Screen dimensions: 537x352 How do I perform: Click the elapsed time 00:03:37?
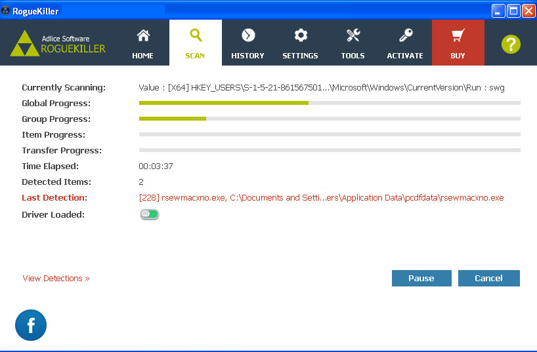tap(156, 166)
